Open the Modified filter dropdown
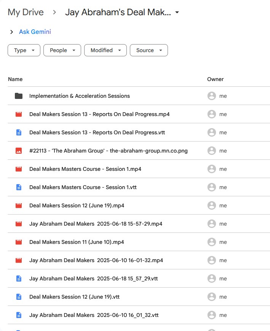This screenshot has height=331, width=270. (x=105, y=50)
